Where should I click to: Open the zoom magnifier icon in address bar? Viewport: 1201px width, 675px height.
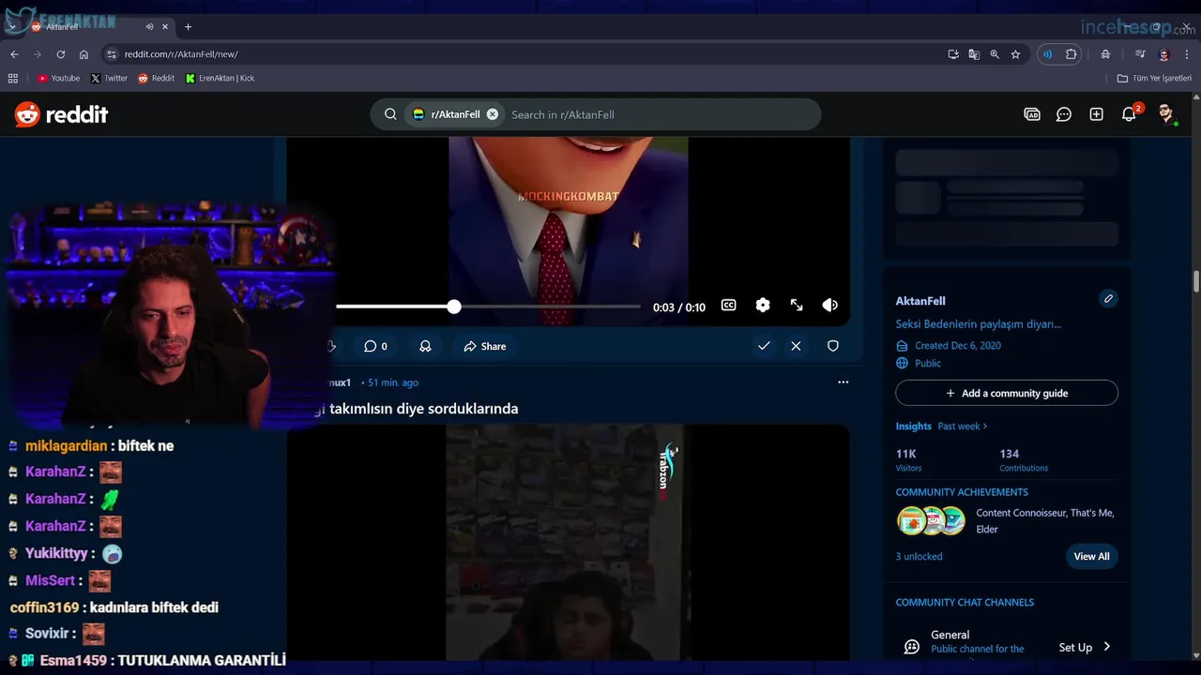[x=995, y=54]
